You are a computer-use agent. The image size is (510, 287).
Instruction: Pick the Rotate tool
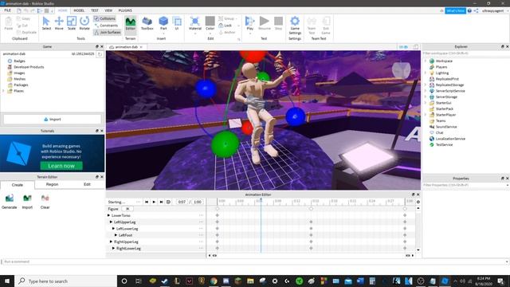pos(84,23)
